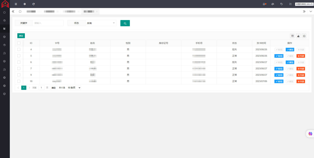Open the 状态 dropdown showing 所有
Screen dimensions: 314x158
click(101, 23)
